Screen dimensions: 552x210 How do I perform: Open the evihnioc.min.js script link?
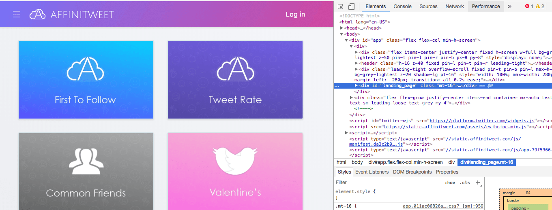pos(455,127)
